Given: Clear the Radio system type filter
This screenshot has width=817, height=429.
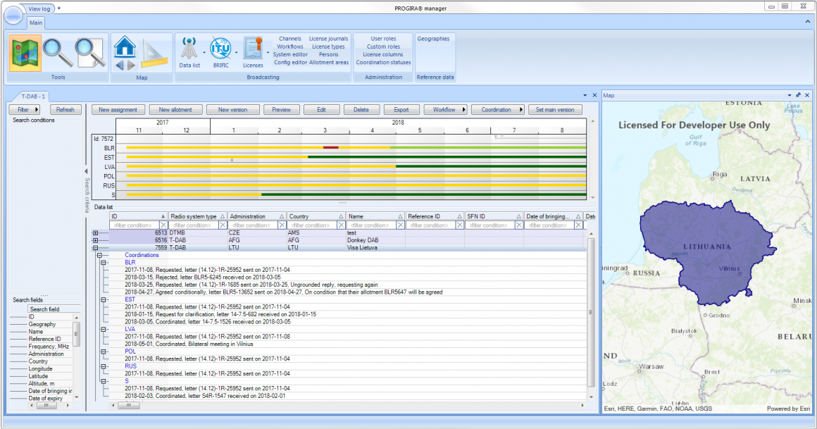Looking at the screenshot, I should (223, 225).
